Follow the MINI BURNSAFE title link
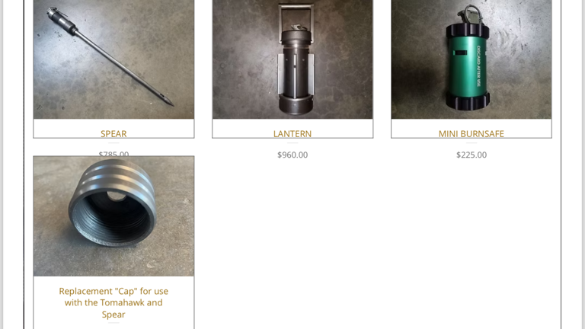The image size is (585, 329). (x=472, y=133)
